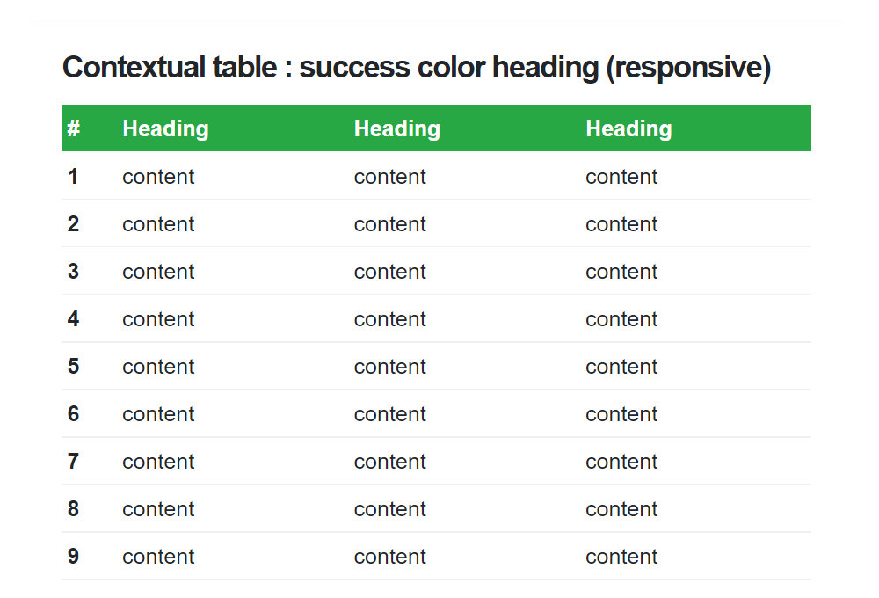Image resolution: width=879 pixels, height=598 pixels.
Task: Click second column content in row 3
Action: 389,272
